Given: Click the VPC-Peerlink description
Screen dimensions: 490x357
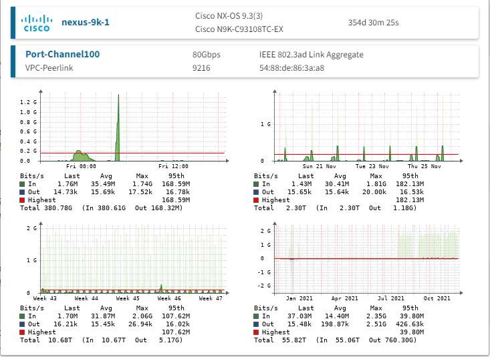Looking at the screenshot, I should point(49,67).
